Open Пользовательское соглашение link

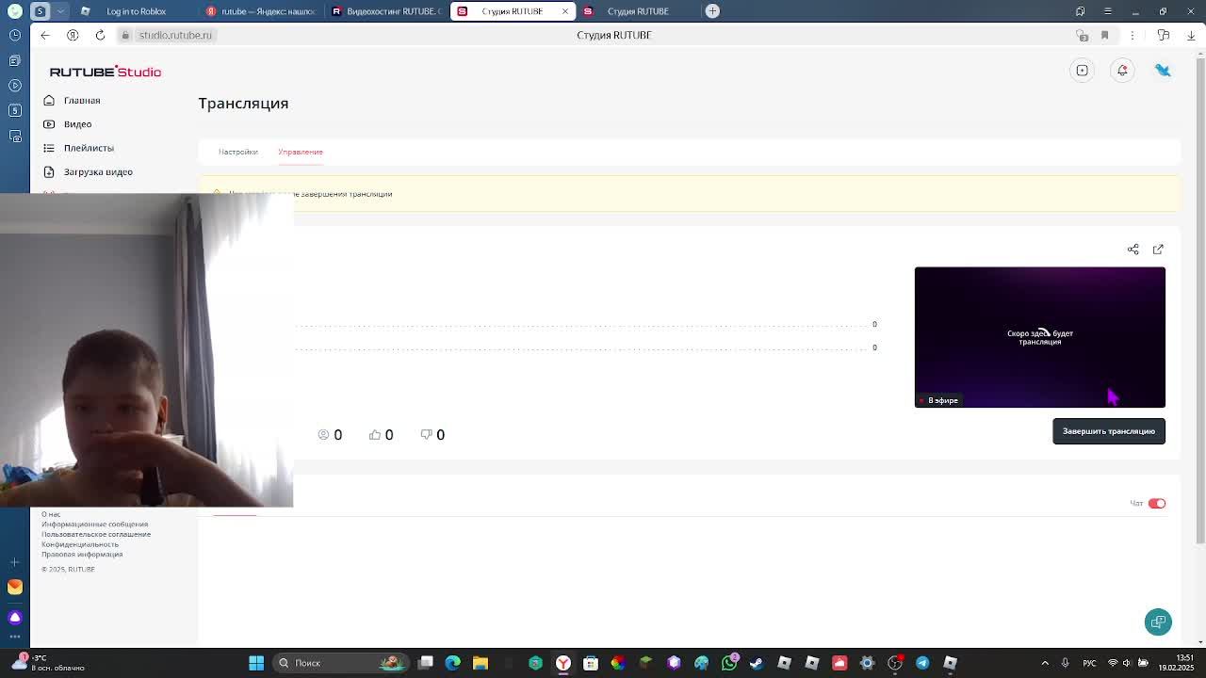[96, 534]
